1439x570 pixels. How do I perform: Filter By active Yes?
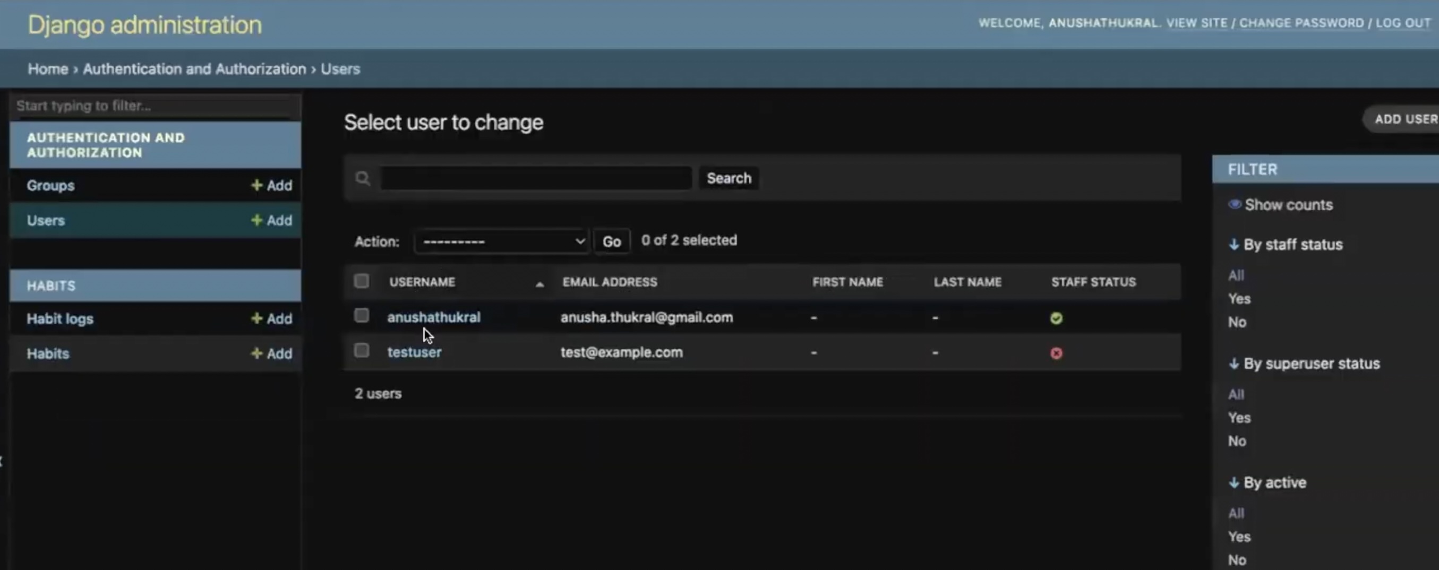coord(1239,537)
